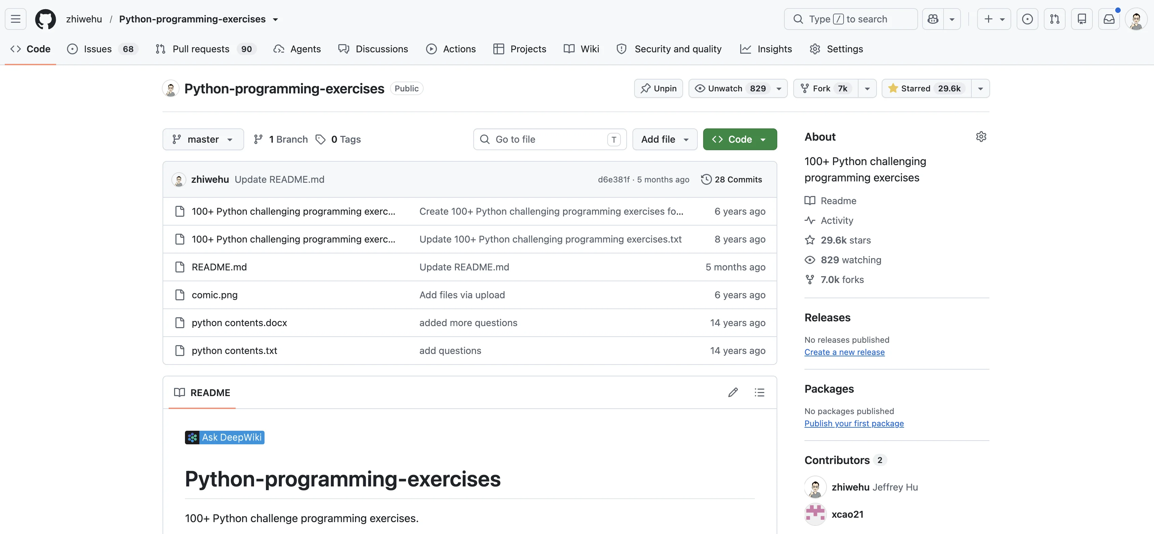Image resolution: width=1154 pixels, height=534 pixels.
Task: Open comic.png file
Action: click(x=215, y=295)
